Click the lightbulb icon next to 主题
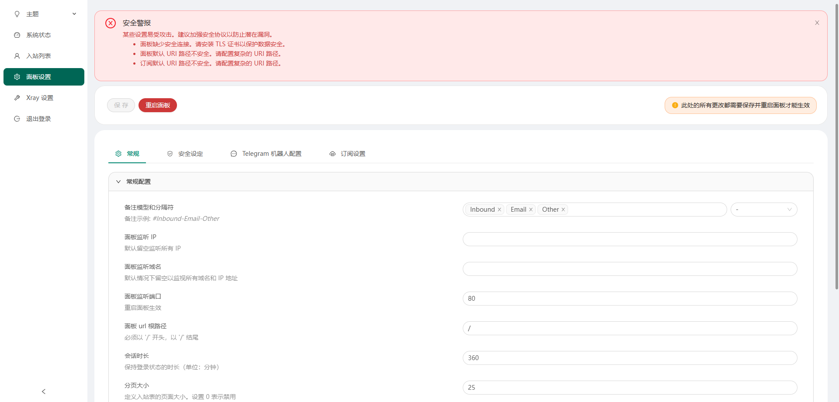 [17, 14]
